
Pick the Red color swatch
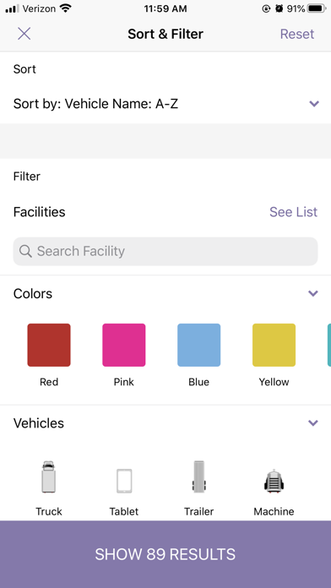[x=49, y=345]
